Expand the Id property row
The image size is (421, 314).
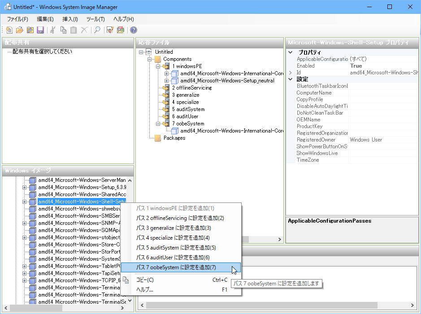click(291, 73)
